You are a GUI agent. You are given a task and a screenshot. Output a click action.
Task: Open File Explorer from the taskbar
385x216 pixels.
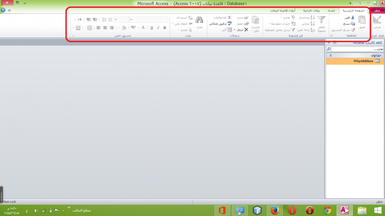362,210
